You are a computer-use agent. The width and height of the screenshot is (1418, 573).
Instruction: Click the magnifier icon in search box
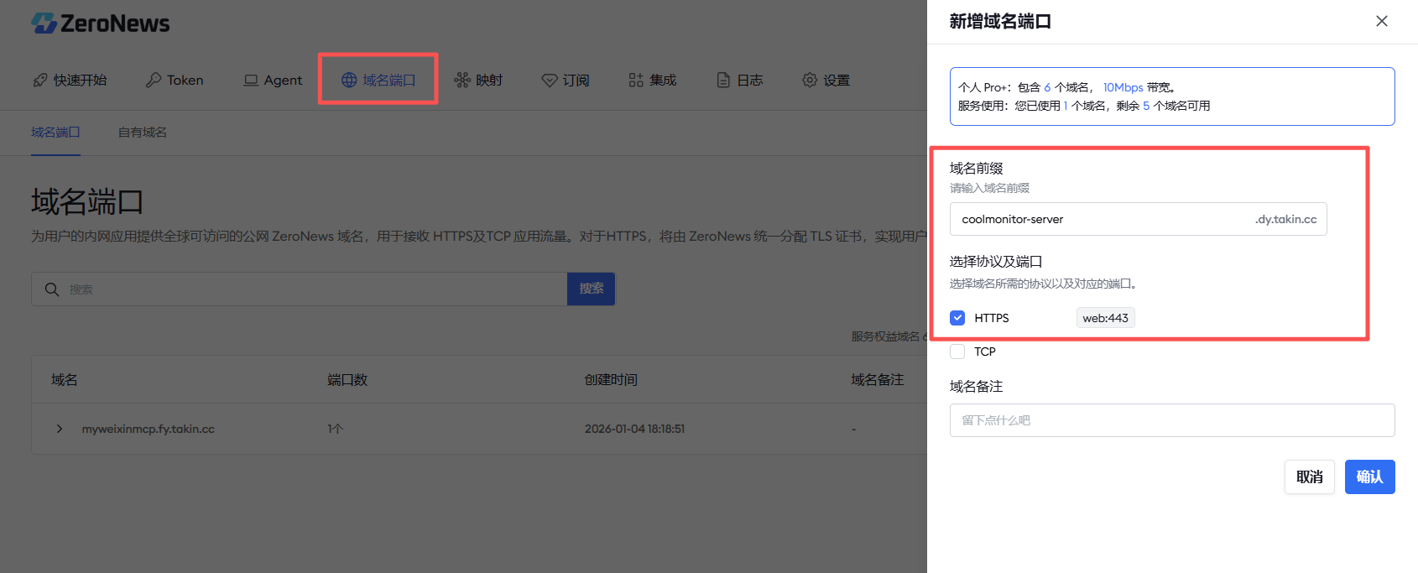click(52, 289)
